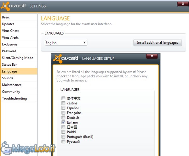Expand the English language dropdown
Screen dimensions: 189x156
(x=66, y=43)
